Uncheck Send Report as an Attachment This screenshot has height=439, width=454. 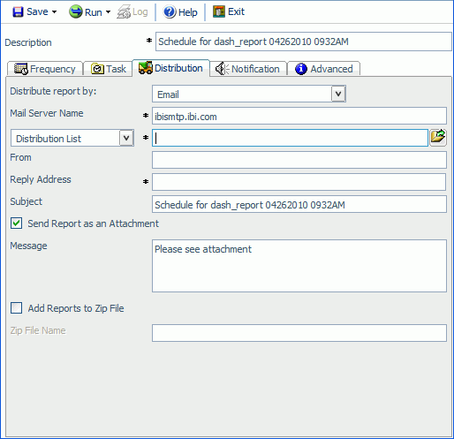pyautogui.click(x=16, y=223)
